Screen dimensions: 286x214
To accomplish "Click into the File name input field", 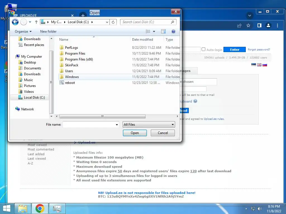I will click(x=89, y=125).
